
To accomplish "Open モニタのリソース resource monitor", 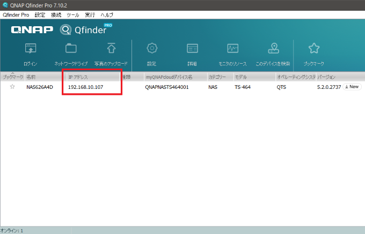I will click(x=233, y=49).
